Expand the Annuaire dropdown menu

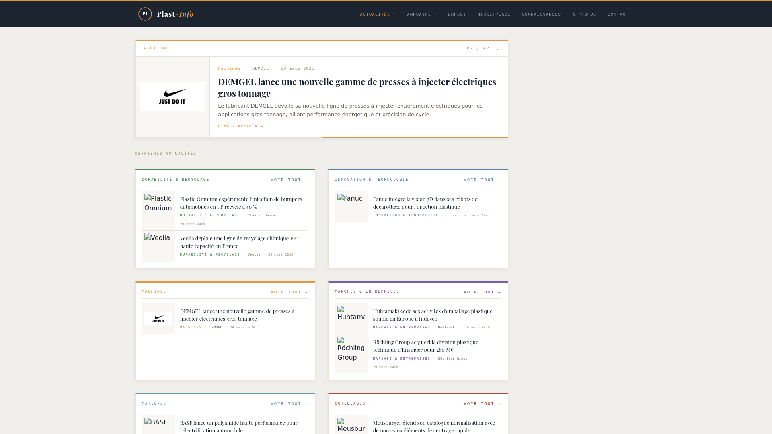[x=422, y=14]
